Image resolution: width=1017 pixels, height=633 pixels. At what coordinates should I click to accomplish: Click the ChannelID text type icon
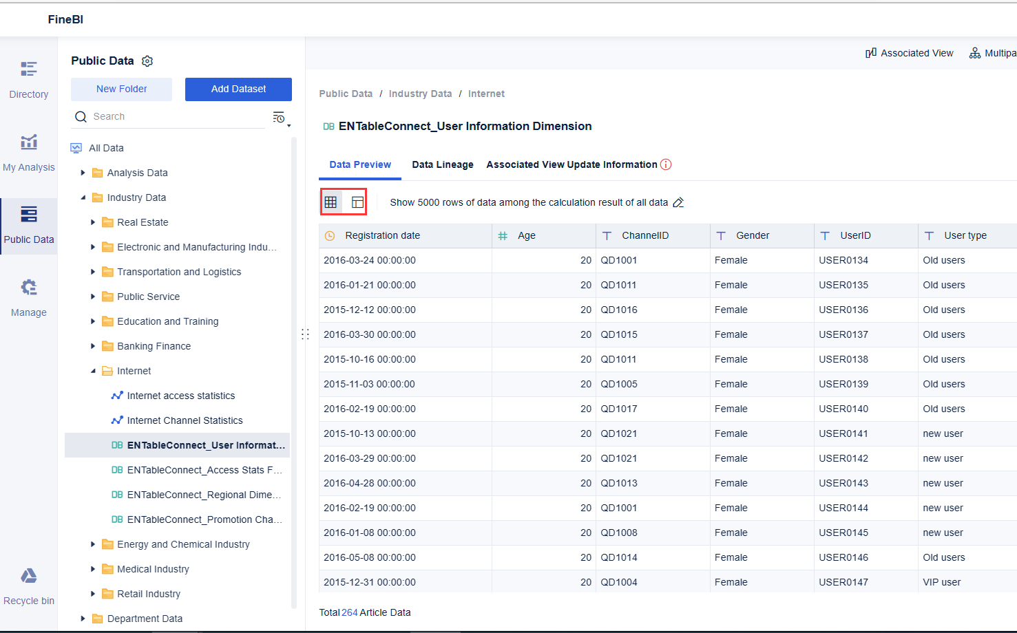tap(607, 236)
